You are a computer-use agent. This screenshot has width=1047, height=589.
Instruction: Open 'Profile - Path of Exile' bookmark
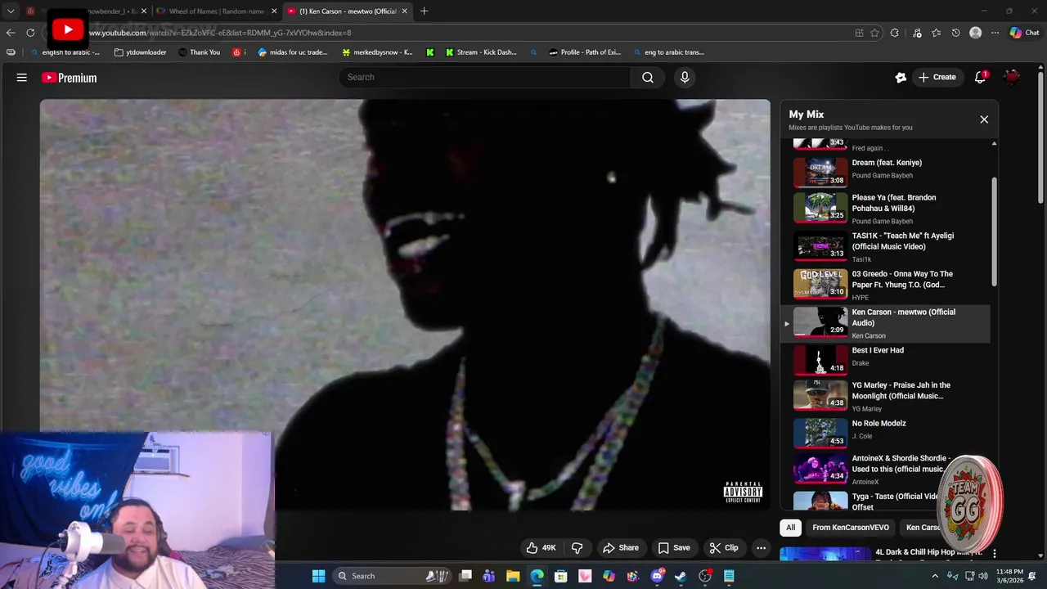click(585, 52)
